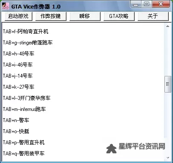Select the TAB+k 27号车 line

click(x=18, y=87)
